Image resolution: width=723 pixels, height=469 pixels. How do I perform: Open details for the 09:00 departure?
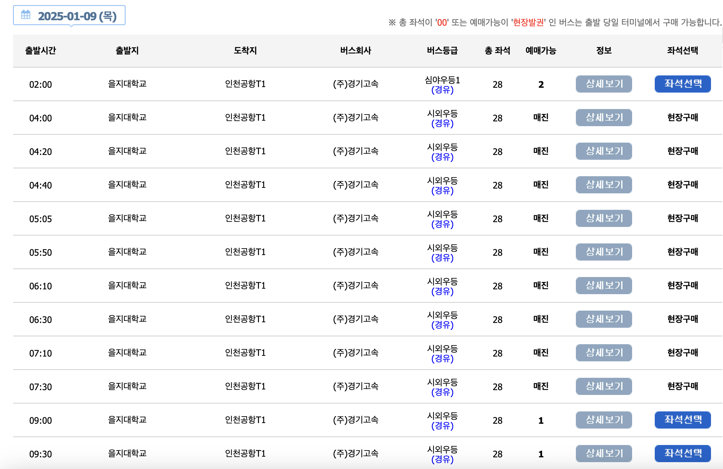pos(603,420)
